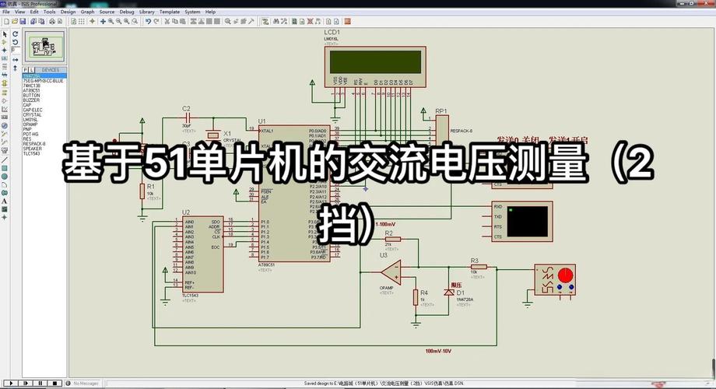Click the LCD1 LM016L display component
The height and width of the screenshot is (389, 716).
[x=375, y=67]
